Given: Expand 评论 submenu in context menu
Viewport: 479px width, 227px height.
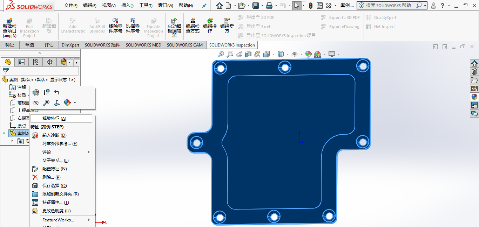Looking at the screenshot, I should tap(89, 152).
